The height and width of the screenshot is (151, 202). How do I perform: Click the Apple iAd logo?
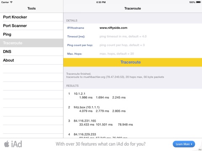click(x=13, y=144)
